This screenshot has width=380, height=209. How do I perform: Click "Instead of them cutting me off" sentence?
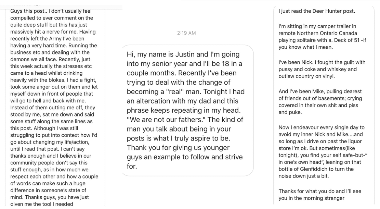coord(53,108)
